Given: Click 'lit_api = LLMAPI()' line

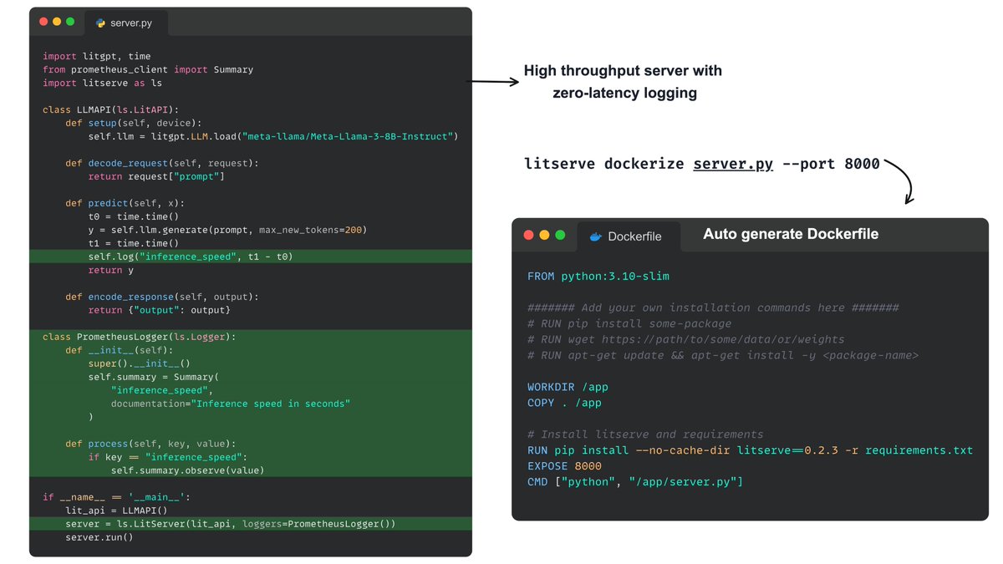Looking at the screenshot, I should pyautogui.click(x=117, y=511).
